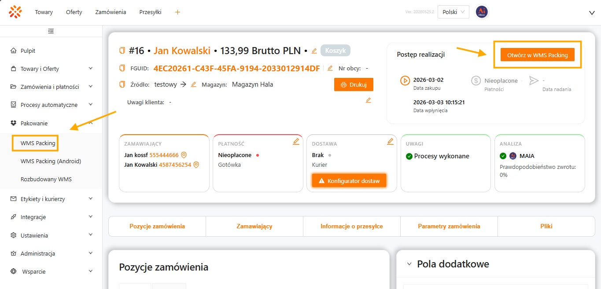Open Konfigurator dostaw button

[x=349, y=181]
